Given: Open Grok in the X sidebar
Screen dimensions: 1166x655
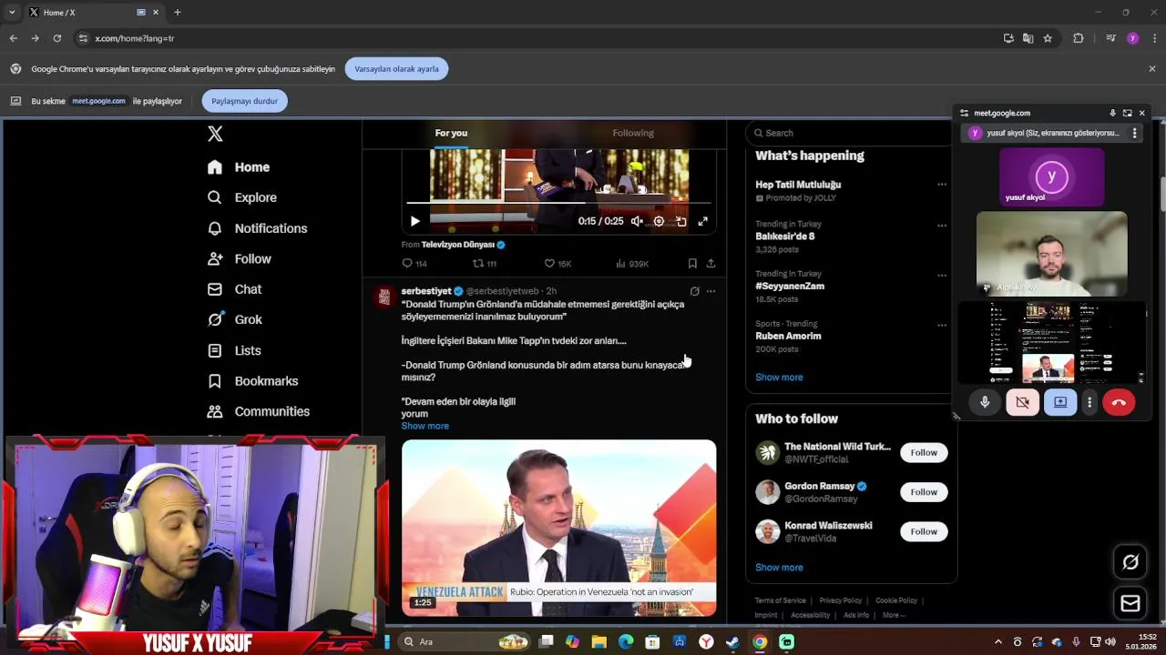Looking at the screenshot, I should [235, 319].
